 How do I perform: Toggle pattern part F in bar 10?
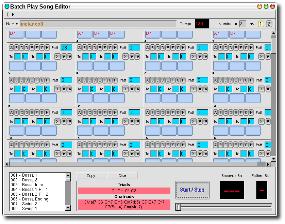coord(105,80)
